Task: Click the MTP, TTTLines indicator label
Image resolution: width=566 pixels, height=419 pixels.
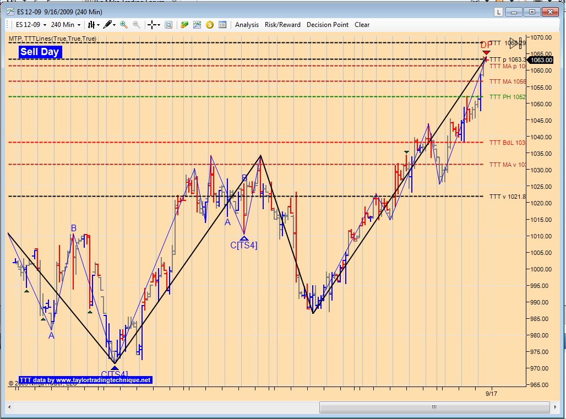Action: (52, 39)
